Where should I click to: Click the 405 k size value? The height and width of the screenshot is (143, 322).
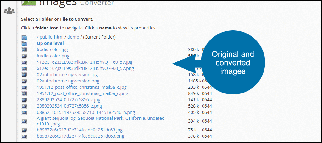(x=194, y=113)
